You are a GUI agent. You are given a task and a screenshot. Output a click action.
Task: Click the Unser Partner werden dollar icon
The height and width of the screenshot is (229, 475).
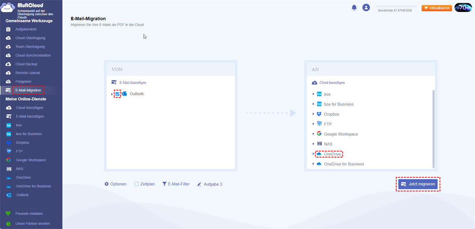[8, 223]
